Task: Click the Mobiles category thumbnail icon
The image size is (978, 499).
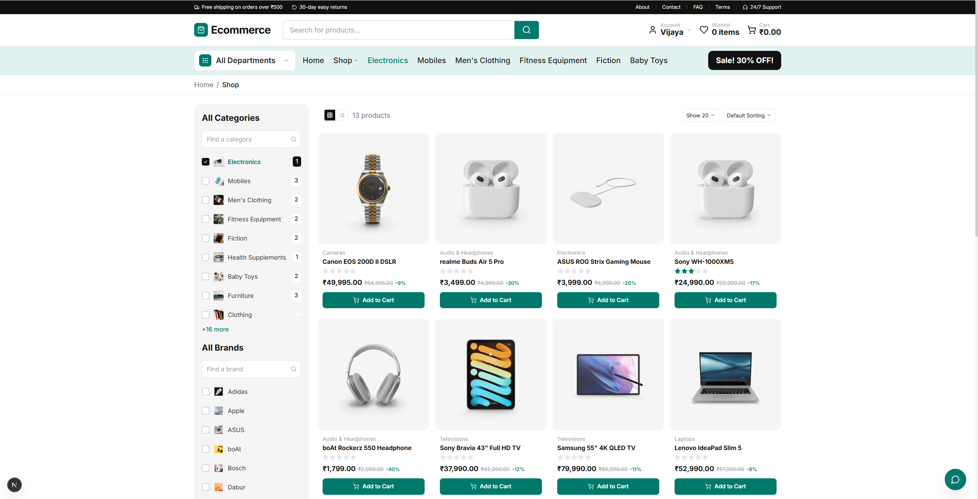Action: (x=219, y=181)
